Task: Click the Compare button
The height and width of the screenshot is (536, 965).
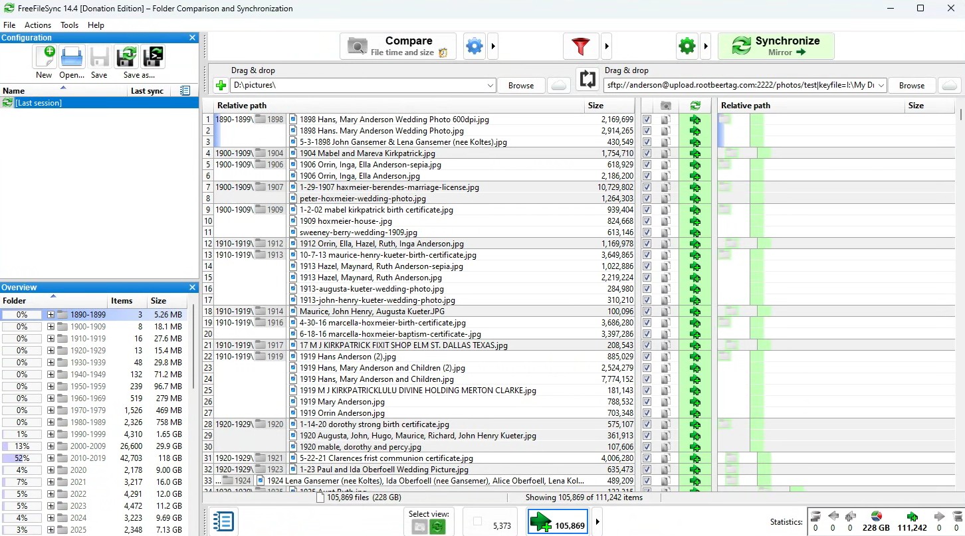Action: [x=397, y=46]
